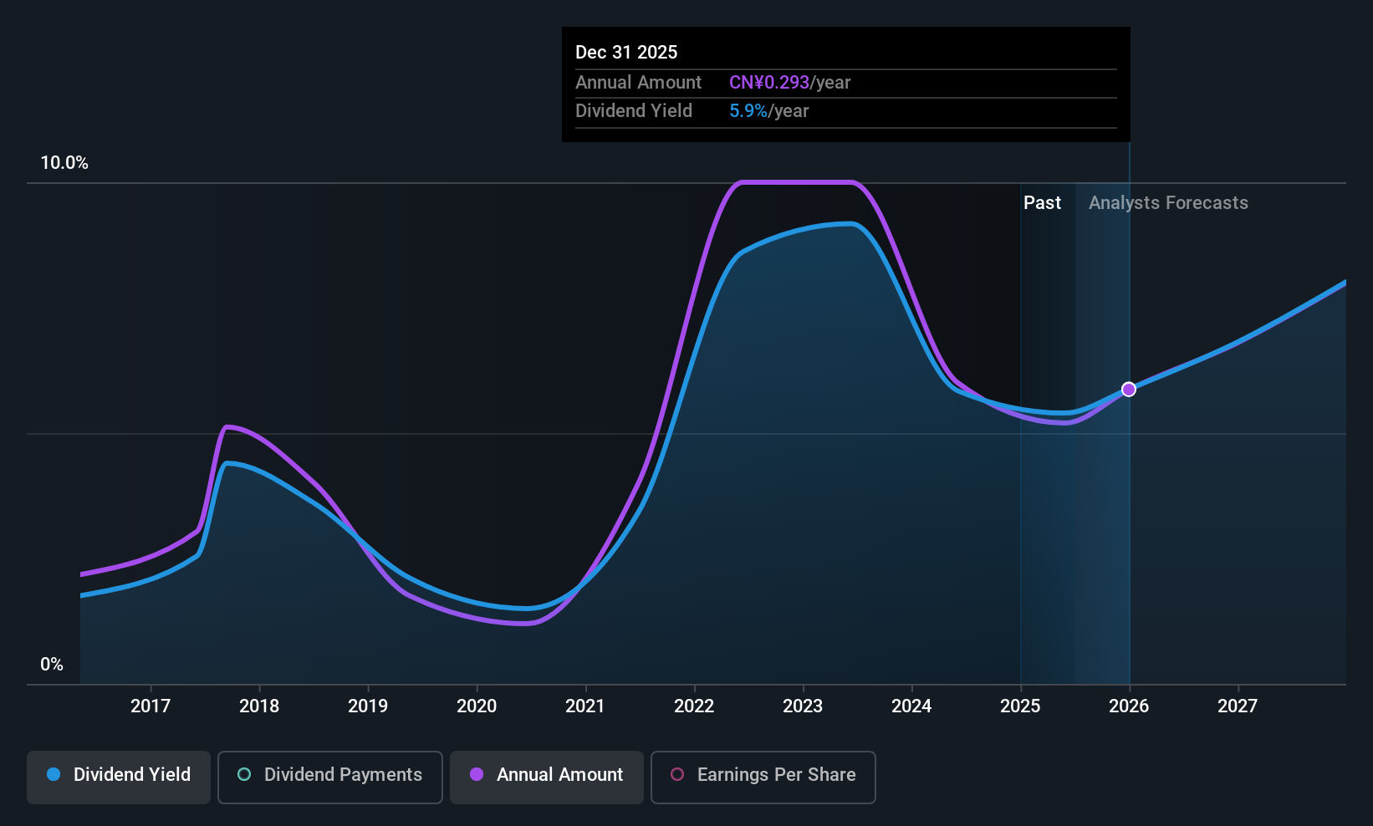The height and width of the screenshot is (826, 1373).
Task: Click the 2027 axis label
Action: click(1238, 706)
